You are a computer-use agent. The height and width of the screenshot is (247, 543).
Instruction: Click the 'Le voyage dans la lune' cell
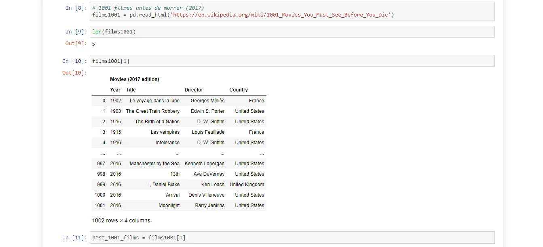[154, 101]
